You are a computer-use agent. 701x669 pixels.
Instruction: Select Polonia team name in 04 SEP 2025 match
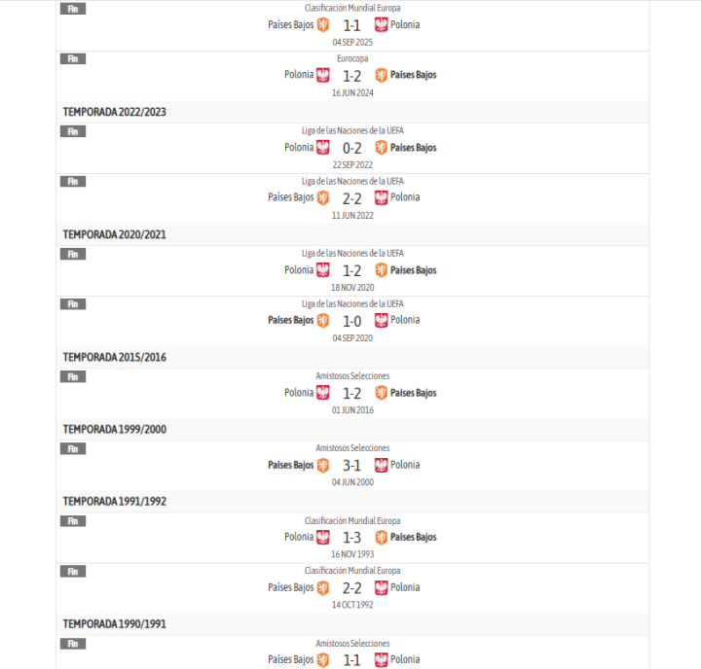click(x=405, y=24)
